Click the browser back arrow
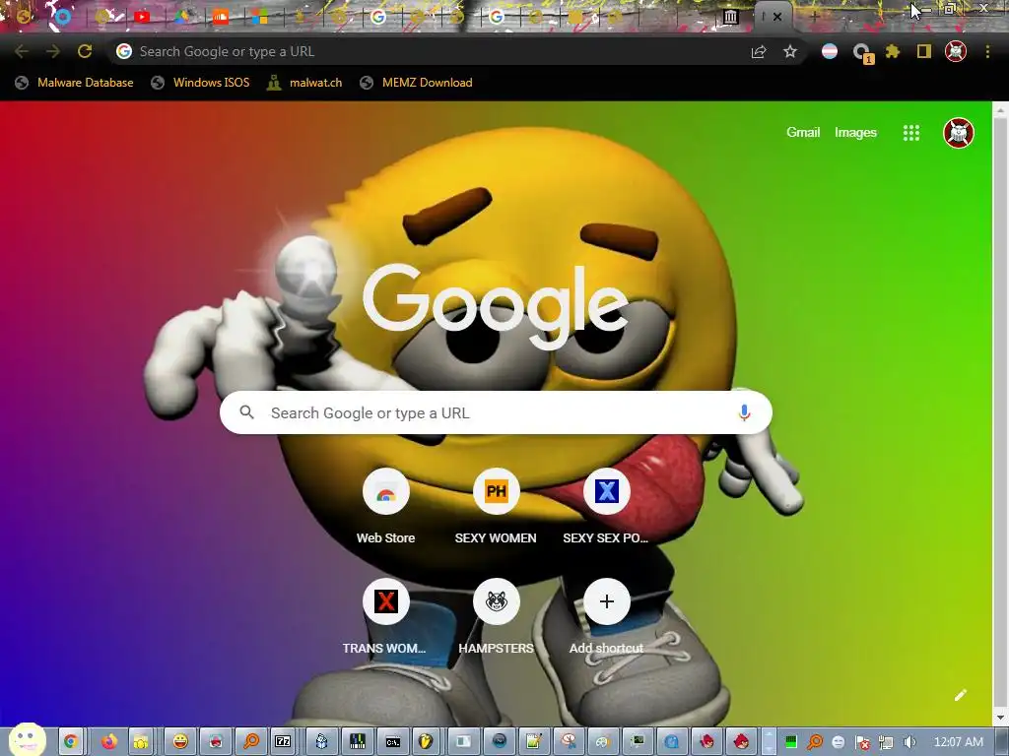The height and width of the screenshot is (756, 1009). tap(22, 51)
